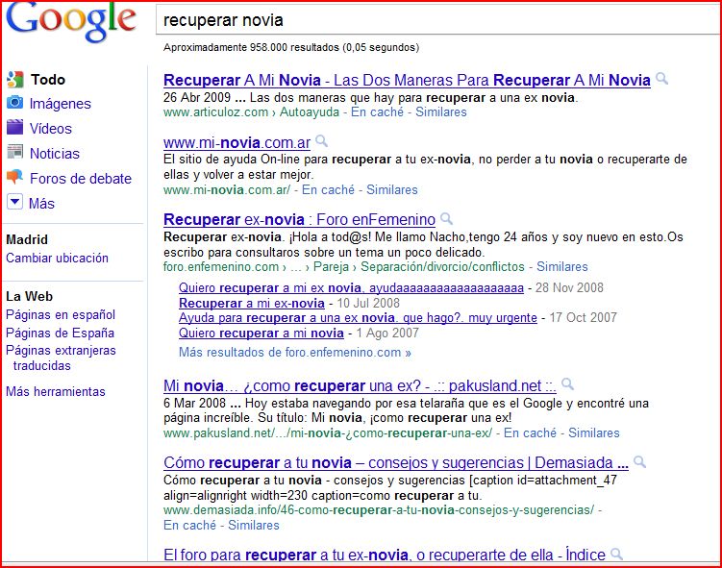Click the 'Pareja' breadcrumb

click(x=331, y=266)
